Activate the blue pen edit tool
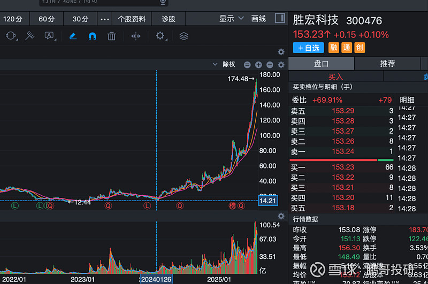Viewport: 428px width, 284px height. [73, 36]
